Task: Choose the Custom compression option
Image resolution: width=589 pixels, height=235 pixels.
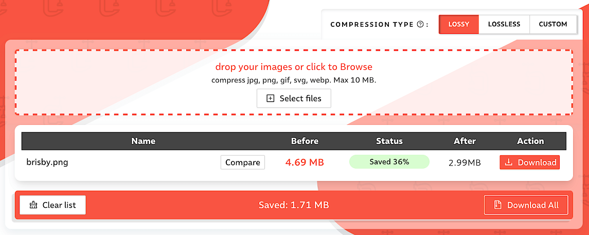Action: tap(553, 24)
